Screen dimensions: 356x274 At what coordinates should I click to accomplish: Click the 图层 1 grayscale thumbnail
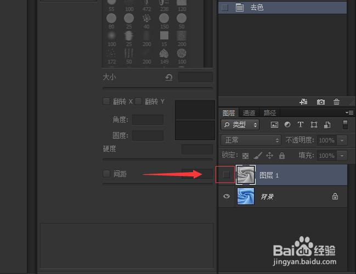click(246, 175)
